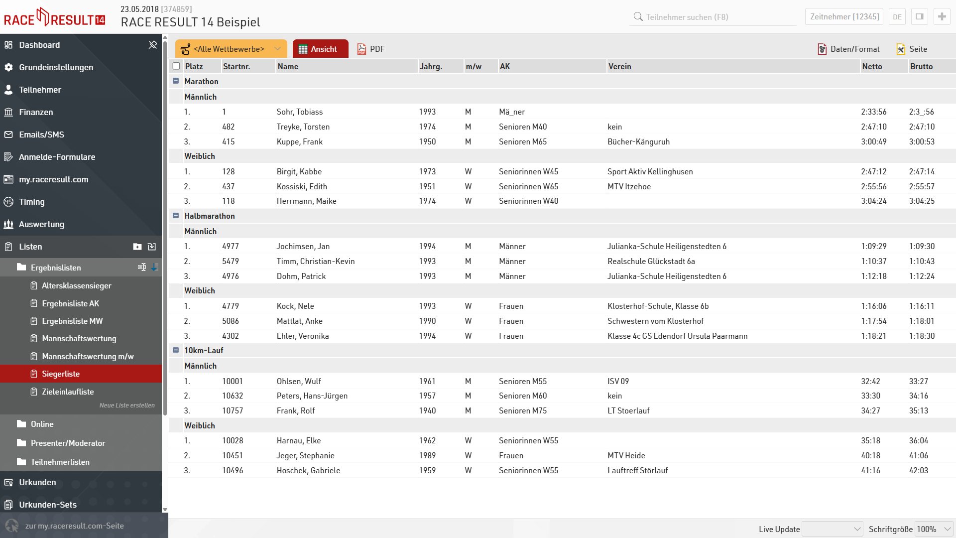Switch to the Ansicht tab
The image size is (956, 538).
[320, 49]
